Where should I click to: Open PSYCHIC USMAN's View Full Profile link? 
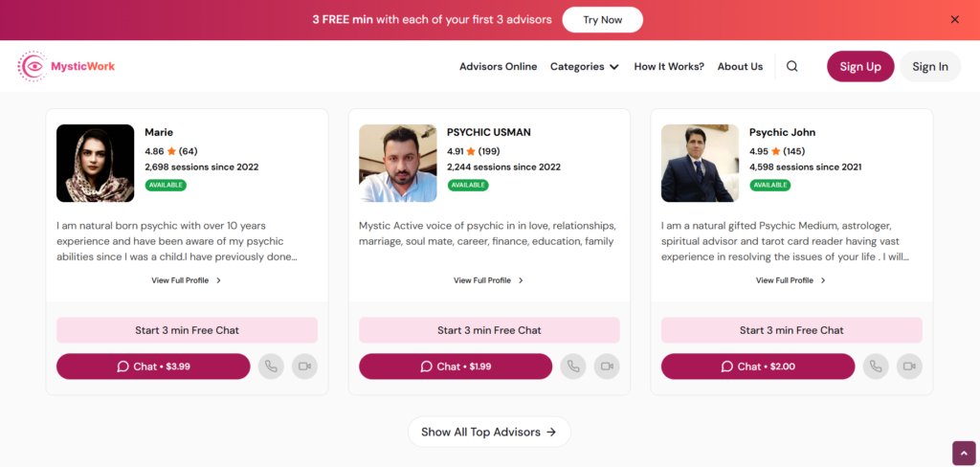[488, 280]
